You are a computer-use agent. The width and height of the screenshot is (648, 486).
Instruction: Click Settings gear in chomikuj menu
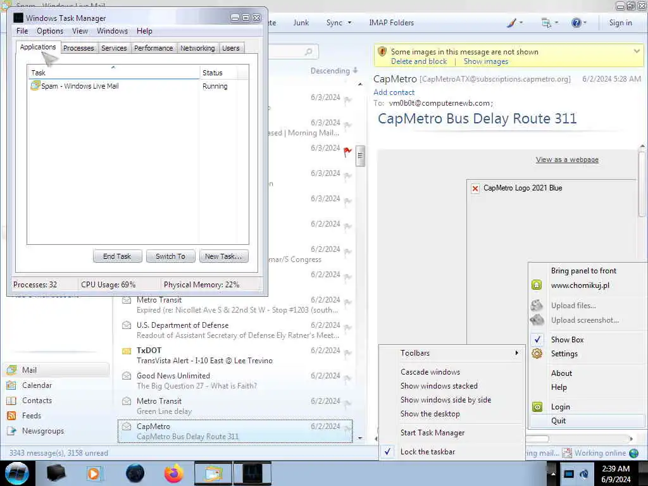[537, 354]
